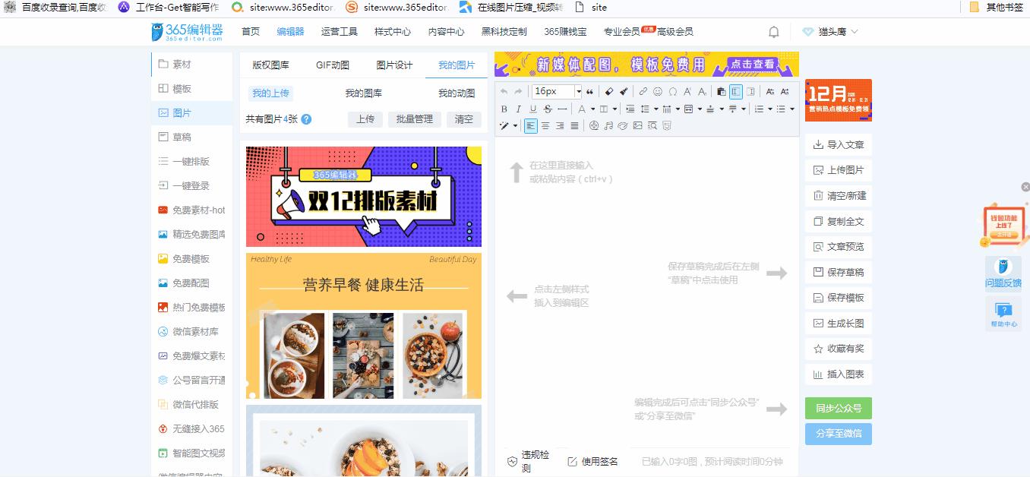This screenshot has height=477, width=1030.
Task: Toggle underline text formatting
Action: [x=533, y=109]
